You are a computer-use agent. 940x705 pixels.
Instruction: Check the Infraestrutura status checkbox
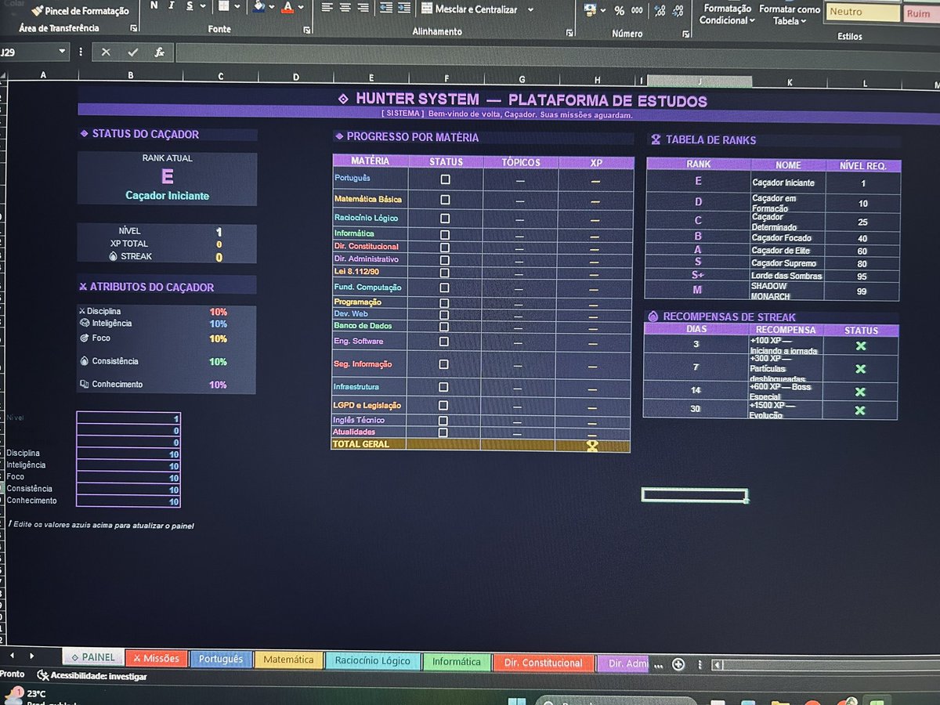pyautogui.click(x=443, y=387)
